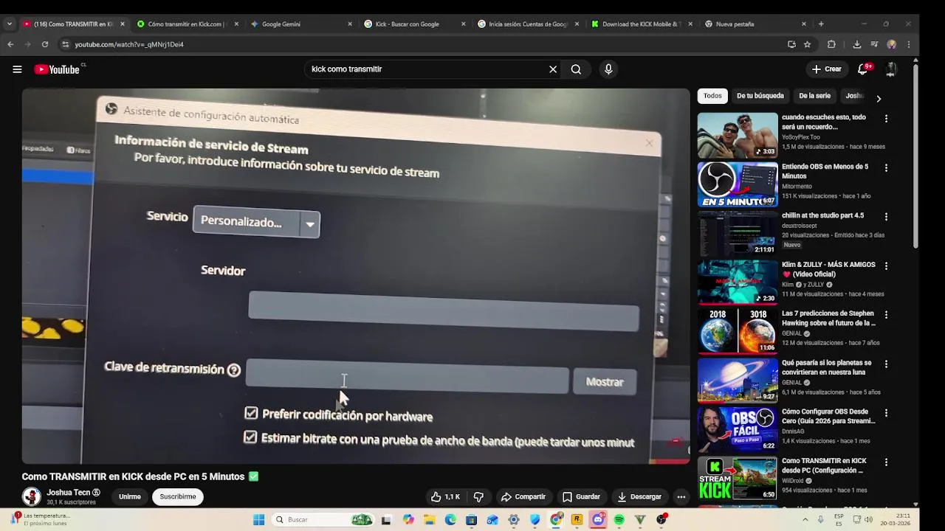Open options for 'Las 7 predicciones' video
The height and width of the screenshot is (531, 945).
point(886,315)
